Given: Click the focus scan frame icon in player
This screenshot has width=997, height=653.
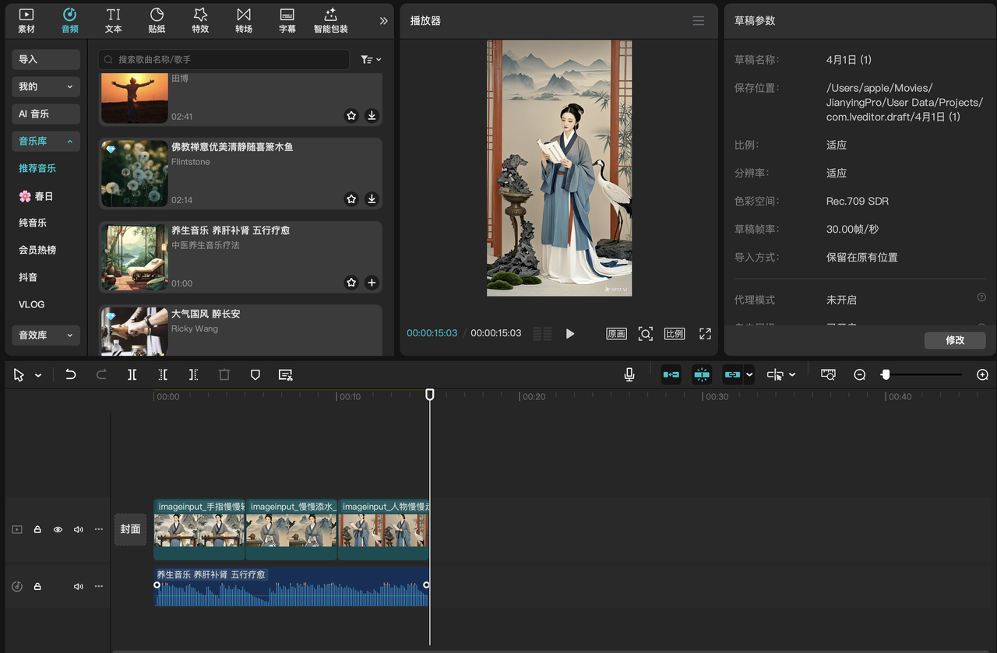Looking at the screenshot, I should pos(646,333).
